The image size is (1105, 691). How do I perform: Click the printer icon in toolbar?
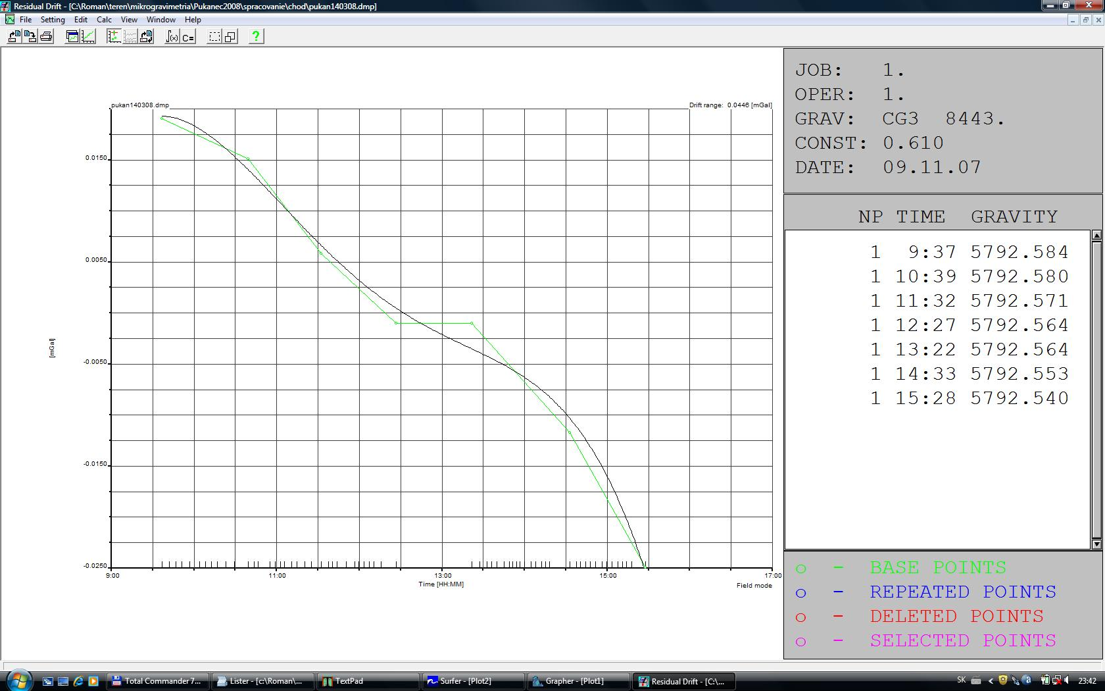pos(46,37)
